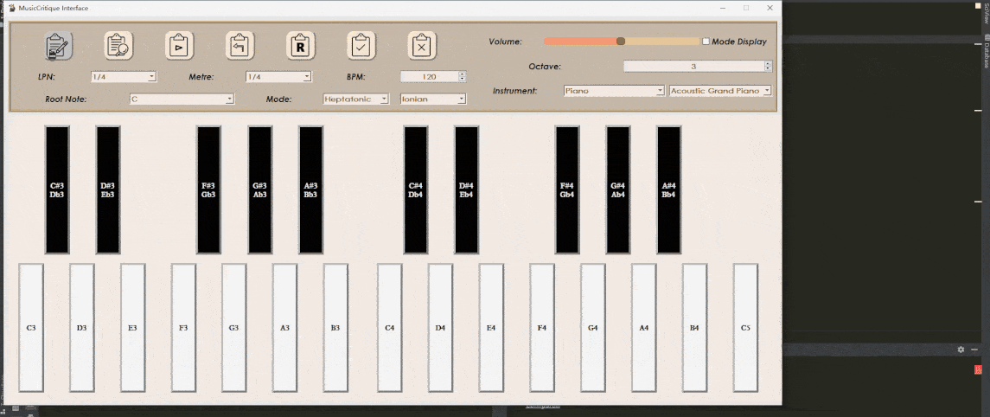Expand the Root Note combo box

[x=182, y=99]
